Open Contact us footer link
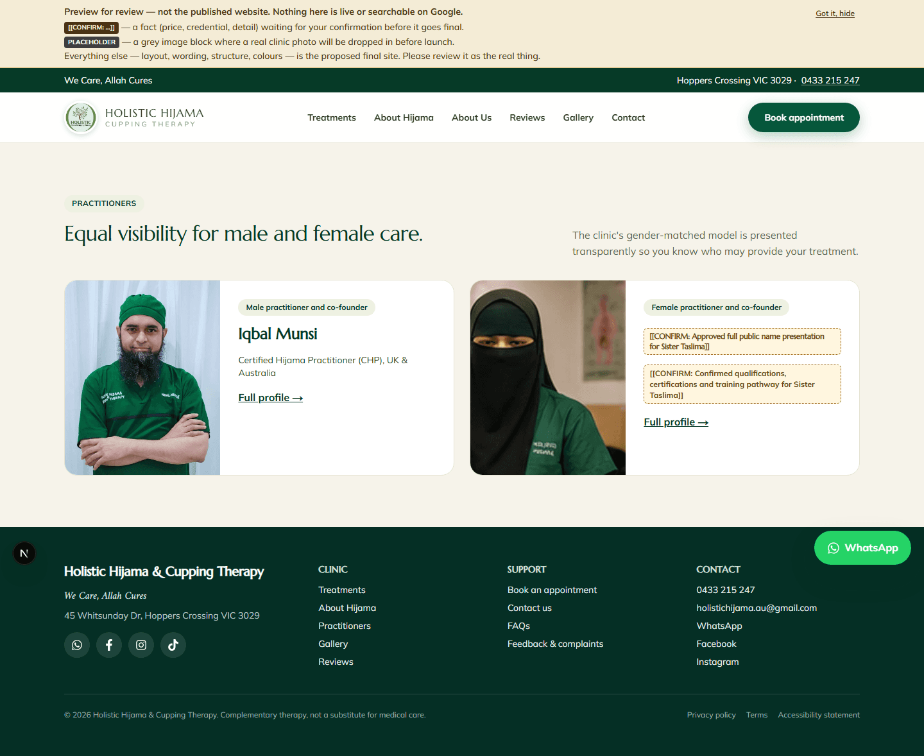This screenshot has height=756, width=924. pyautogui.click(x=529, y=608)
